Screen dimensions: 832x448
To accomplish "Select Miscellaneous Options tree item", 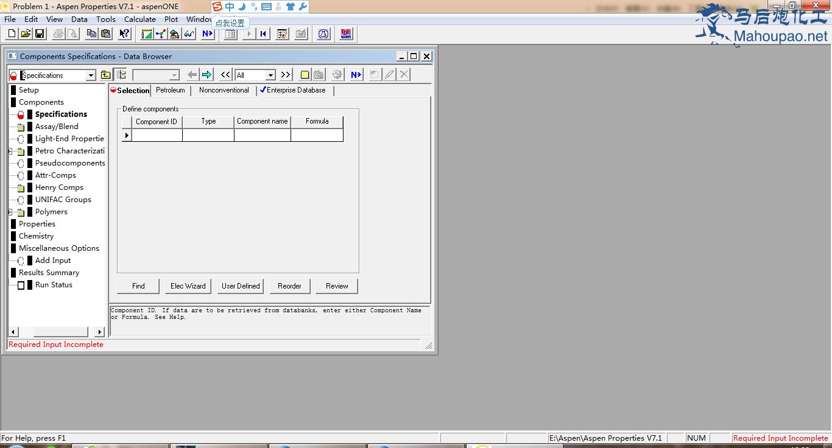I will [59, 248].
